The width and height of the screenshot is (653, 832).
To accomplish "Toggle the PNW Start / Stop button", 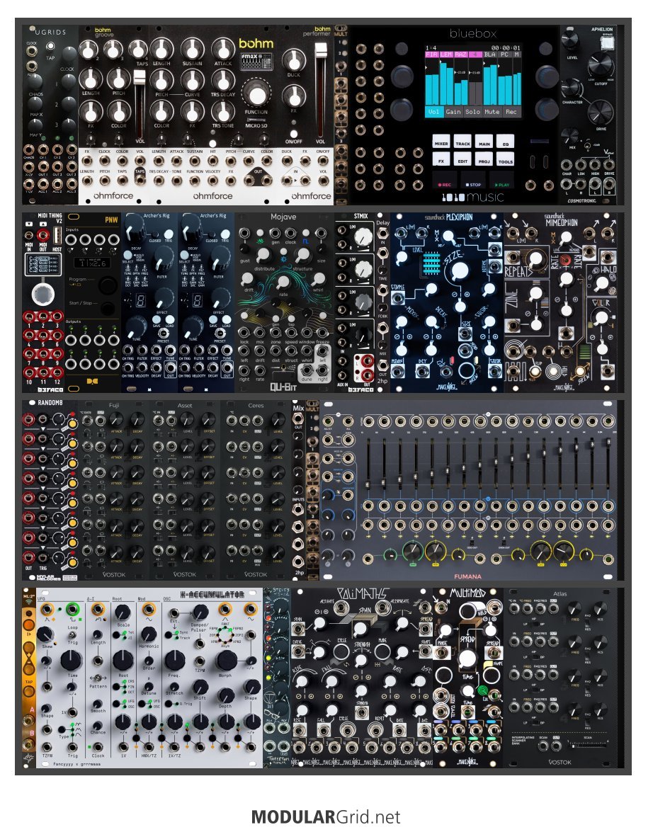I will point(108,308).
